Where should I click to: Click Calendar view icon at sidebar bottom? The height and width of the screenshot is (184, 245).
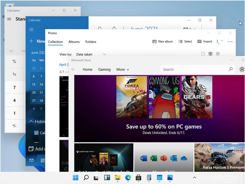pos(42,160)
